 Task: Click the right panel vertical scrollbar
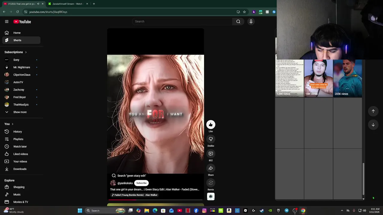364,179
